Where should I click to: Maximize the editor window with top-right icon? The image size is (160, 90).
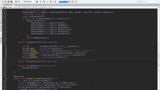(x=158, y=5)
